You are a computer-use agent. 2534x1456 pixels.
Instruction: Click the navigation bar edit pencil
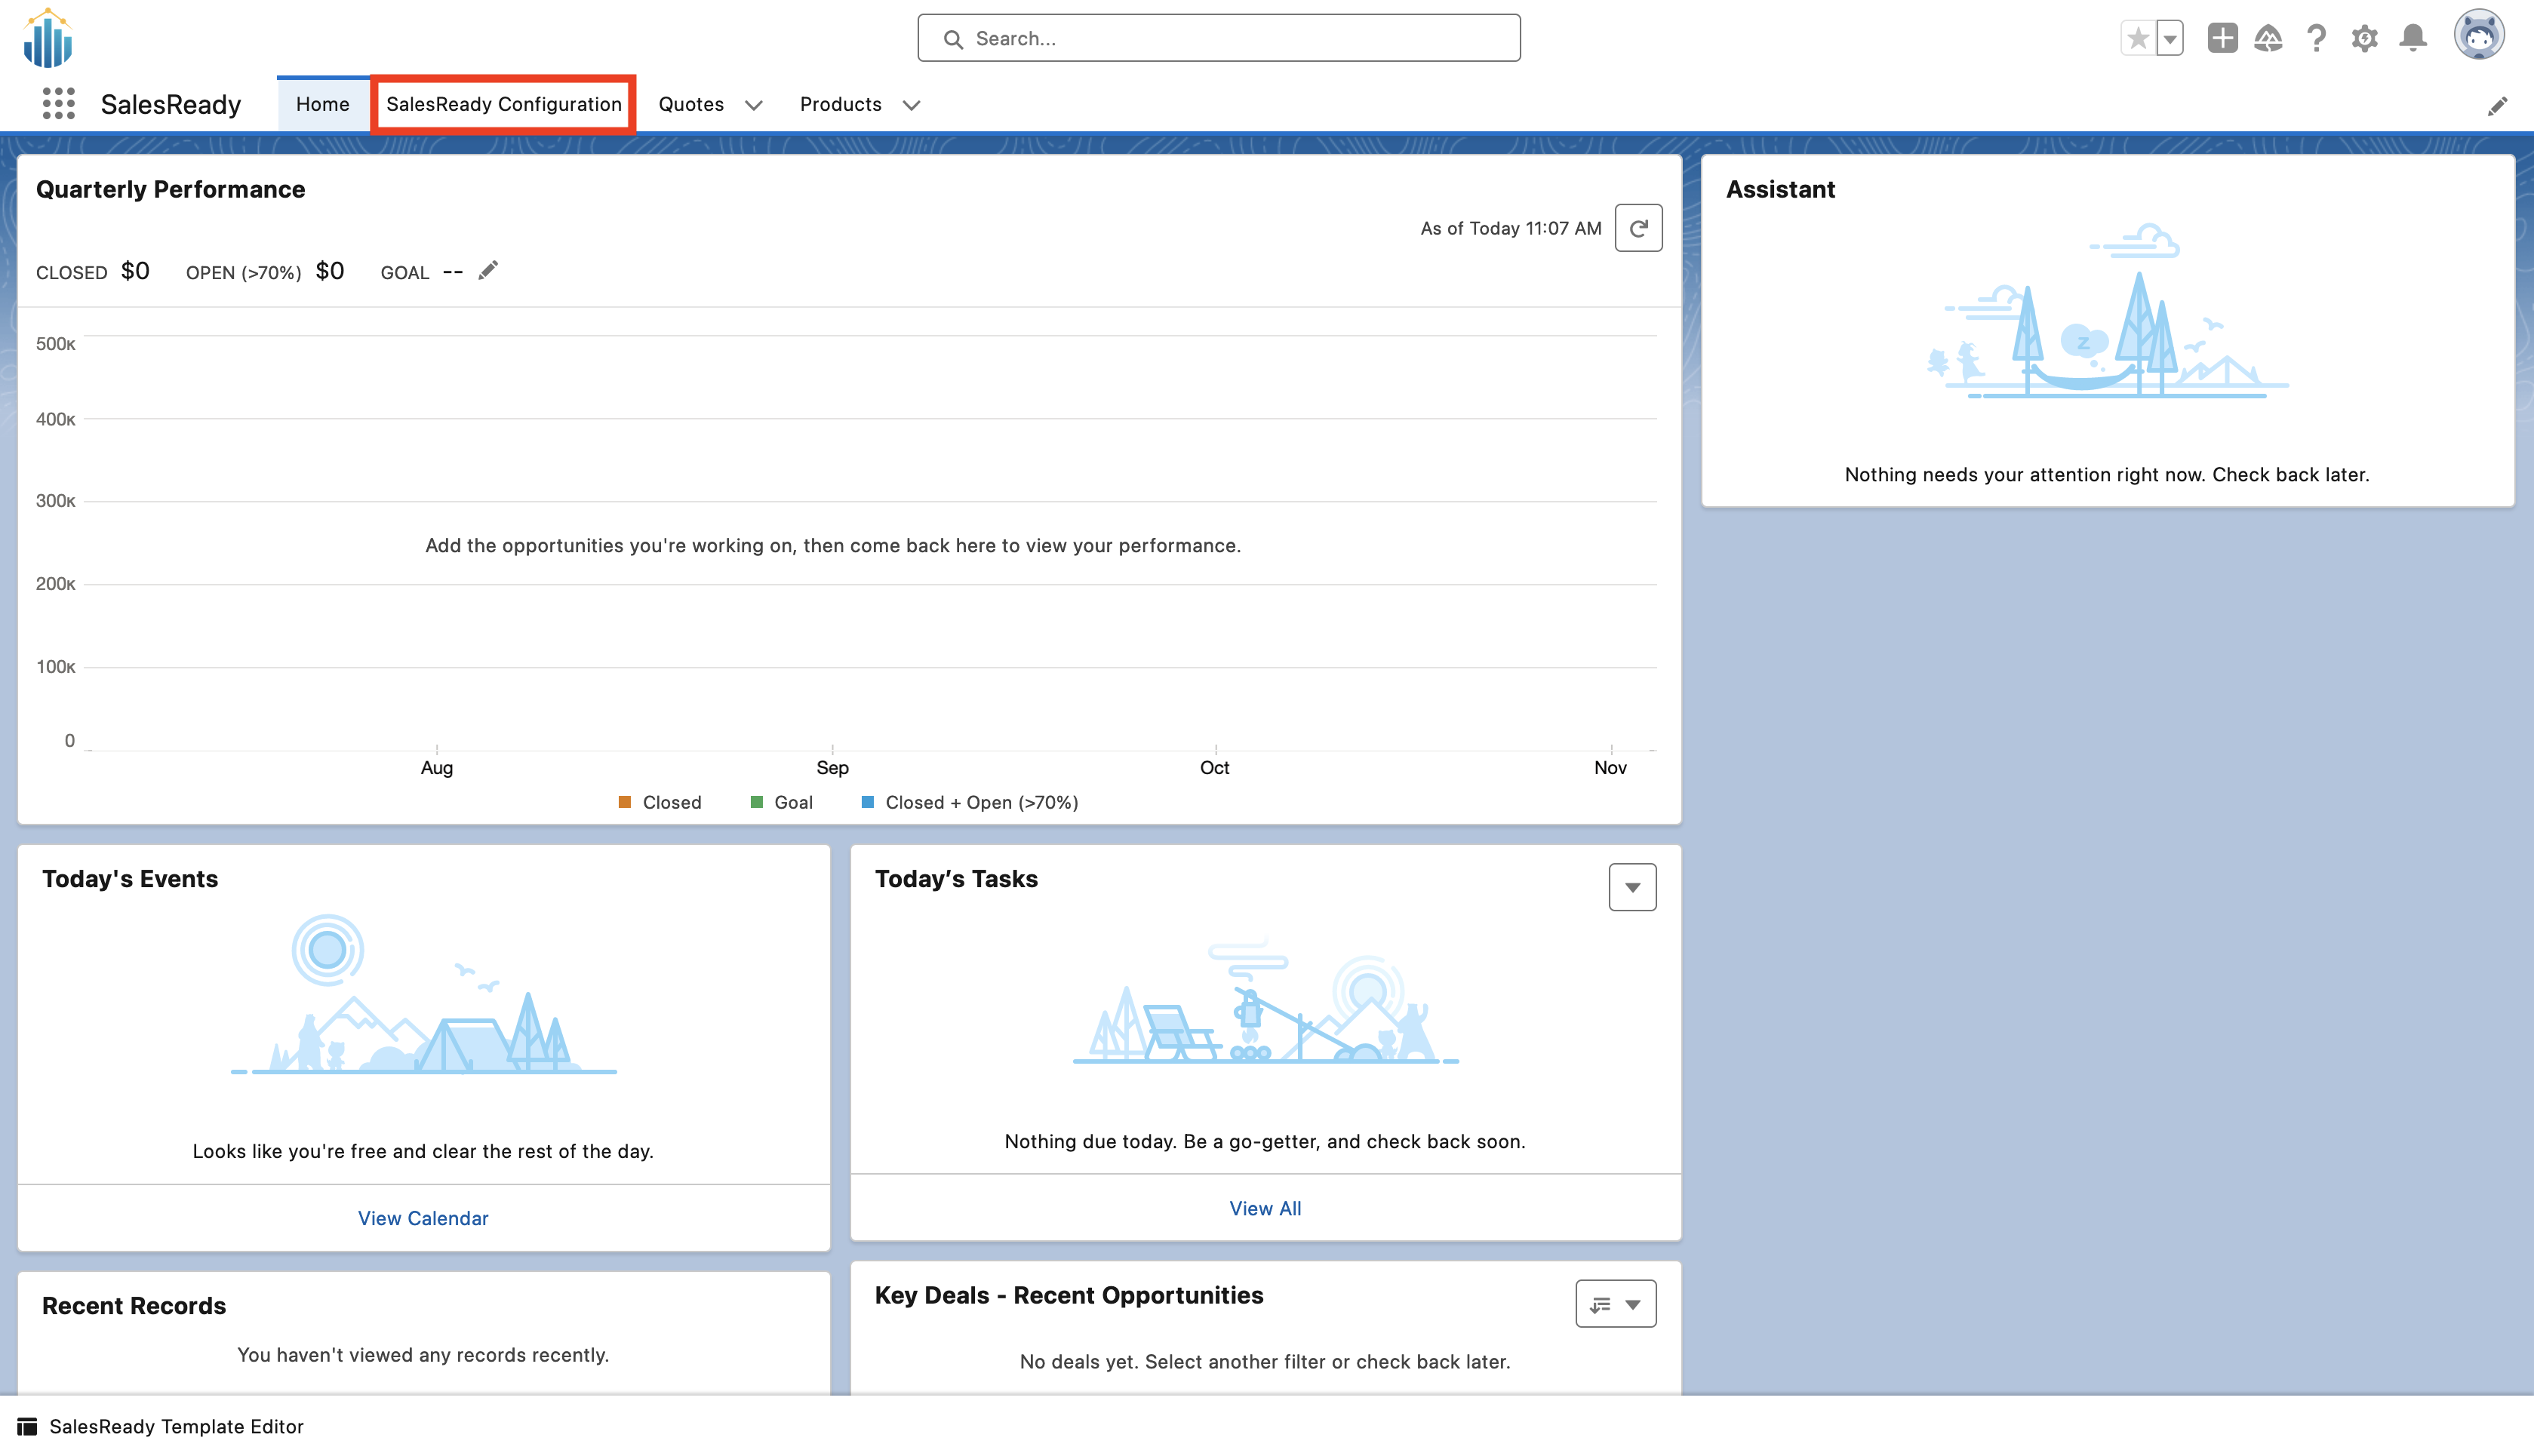[2497, 106]
